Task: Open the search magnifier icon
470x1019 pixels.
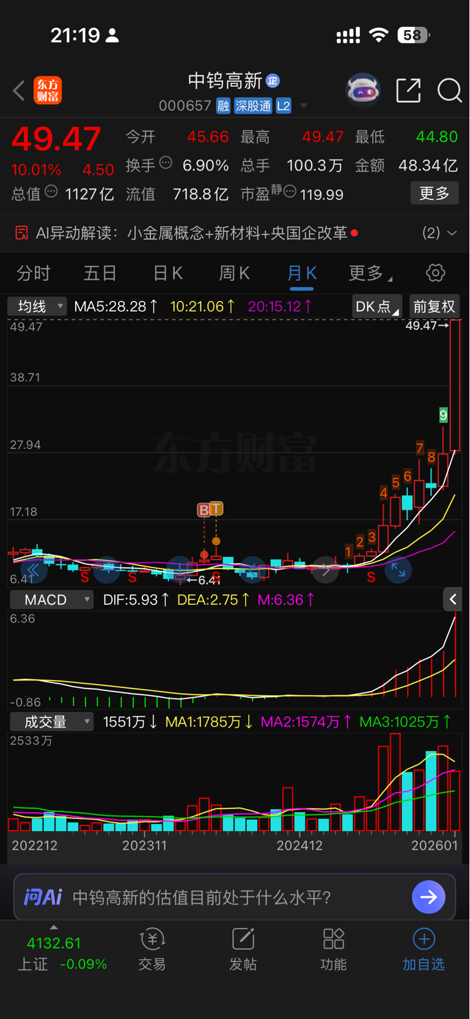Action: pyautogui.click(x=449, y=91)
